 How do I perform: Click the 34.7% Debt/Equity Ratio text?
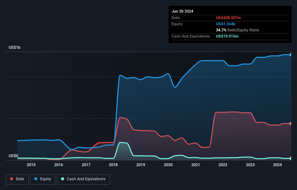(237, 30)
